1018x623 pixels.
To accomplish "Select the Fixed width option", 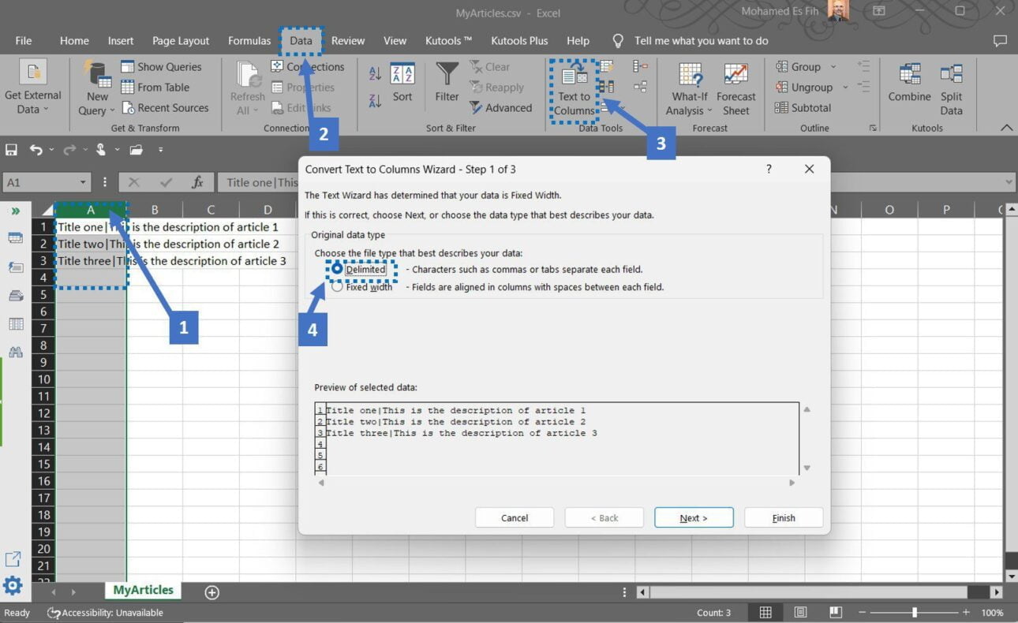I will [x=338, y=286].
